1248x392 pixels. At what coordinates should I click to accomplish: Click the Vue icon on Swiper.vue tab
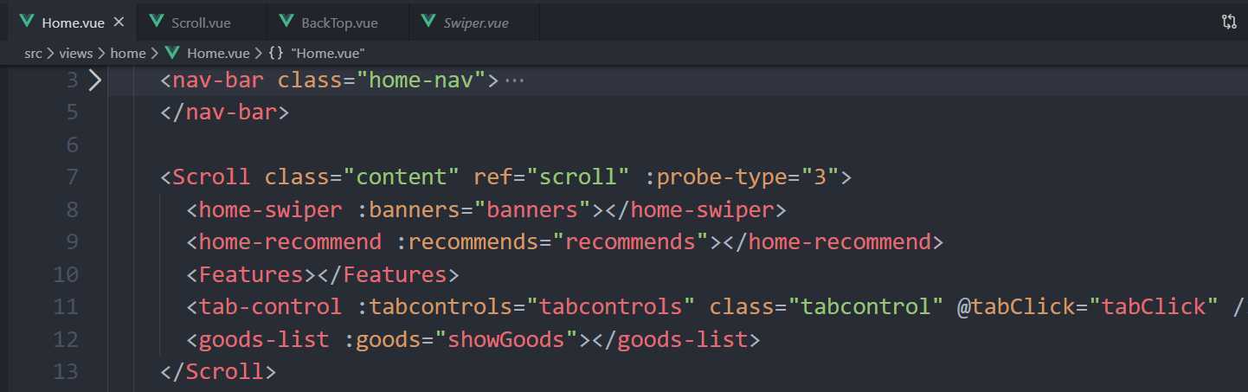click(x=428, y=22)
